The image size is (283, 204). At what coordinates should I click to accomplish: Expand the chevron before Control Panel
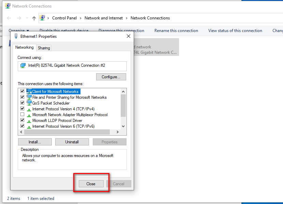coord(48,18)
